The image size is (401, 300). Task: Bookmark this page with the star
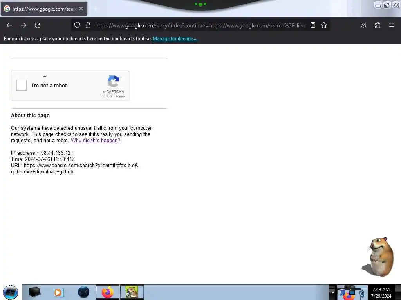point(324,25)
